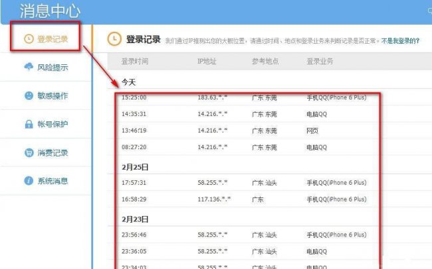
Task: Select 广东 汕头 in the 17:57:31 row
Action: pos(265,183)
